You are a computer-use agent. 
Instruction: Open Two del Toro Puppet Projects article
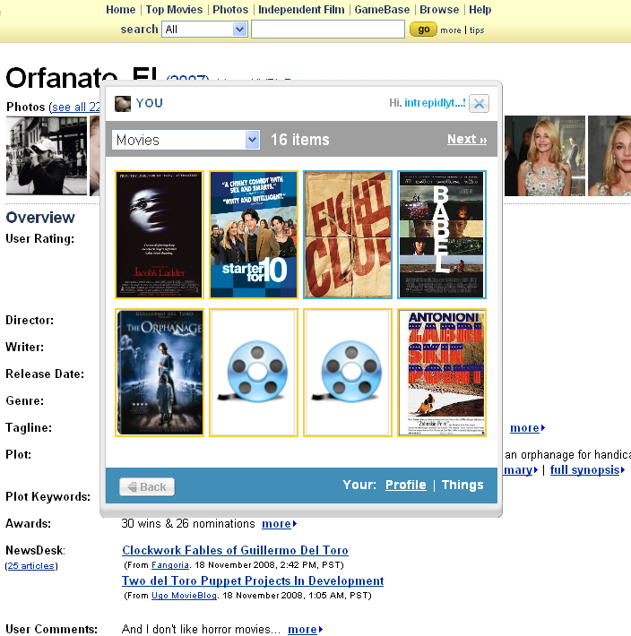253,580
